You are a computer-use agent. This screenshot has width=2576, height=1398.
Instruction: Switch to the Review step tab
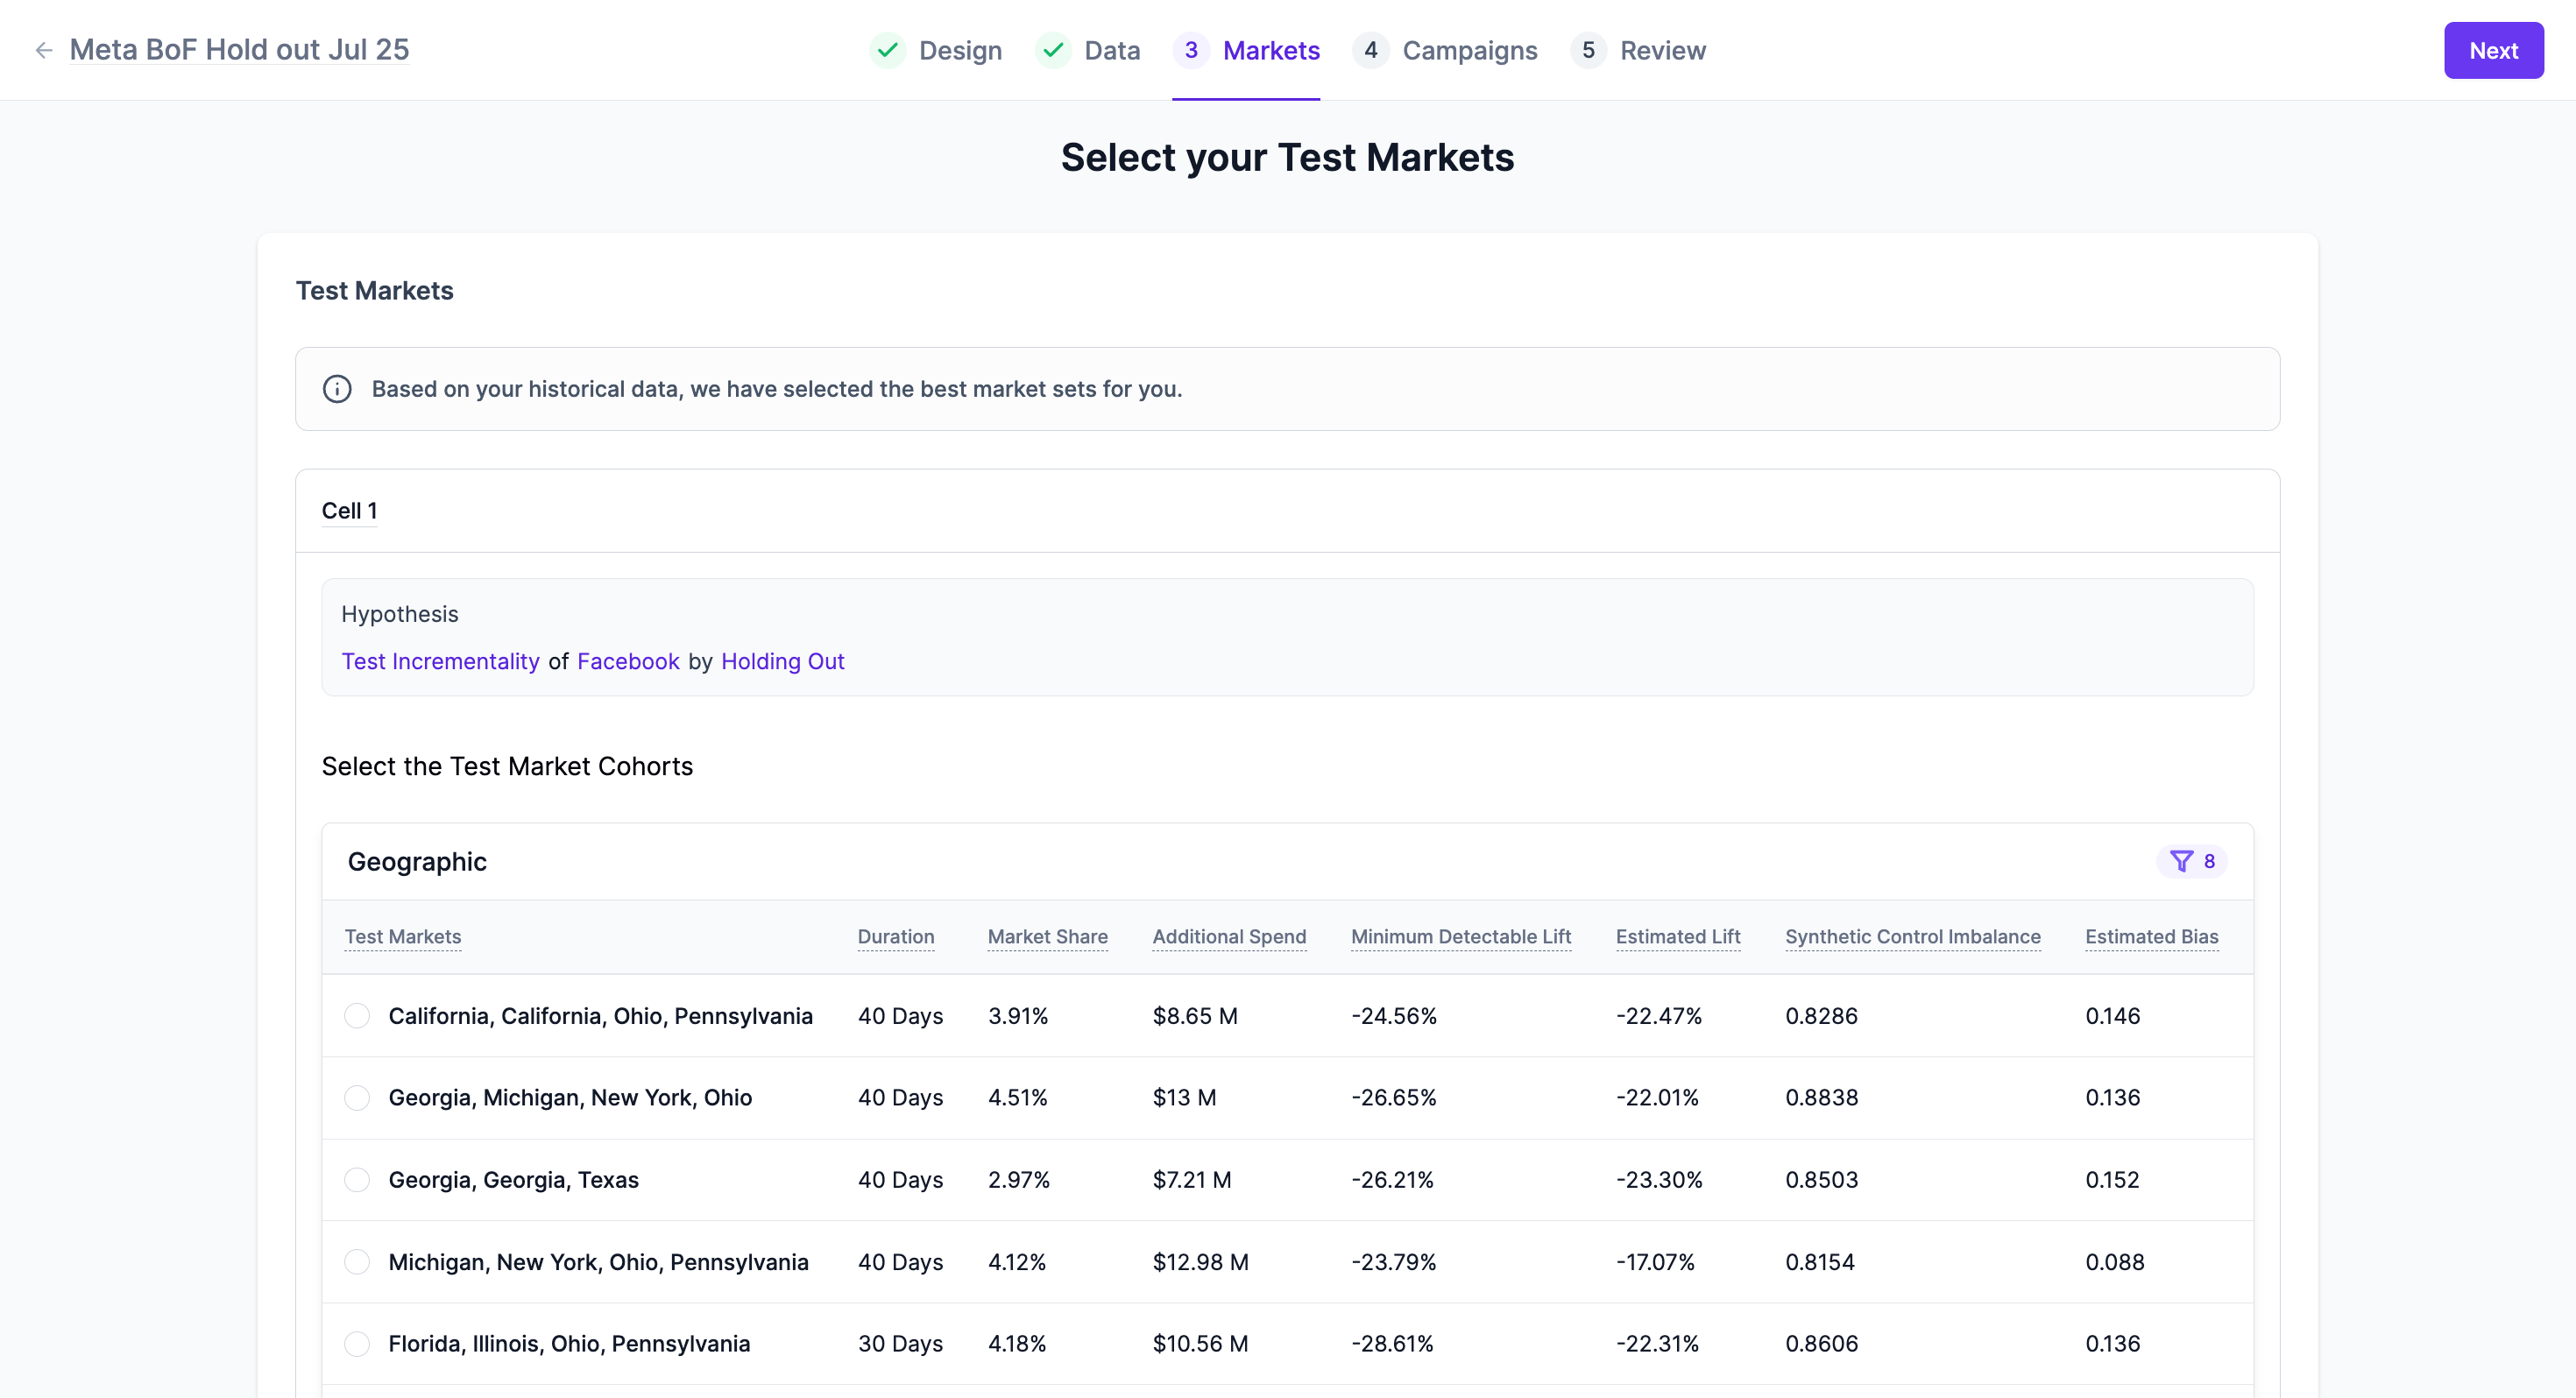tap(1662, 50)
